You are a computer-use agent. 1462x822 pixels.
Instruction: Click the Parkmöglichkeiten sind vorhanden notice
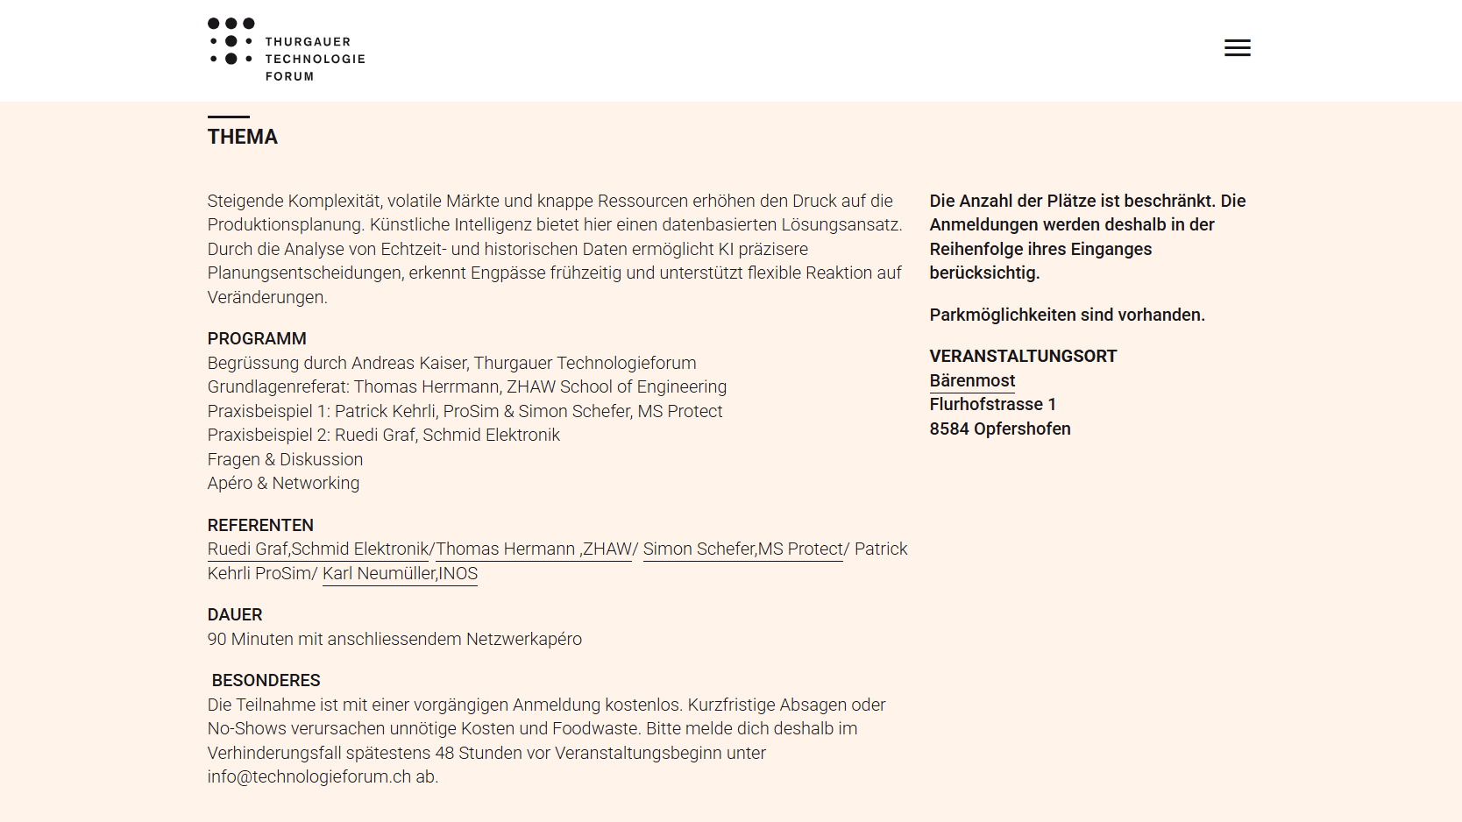pos(1068,315)
